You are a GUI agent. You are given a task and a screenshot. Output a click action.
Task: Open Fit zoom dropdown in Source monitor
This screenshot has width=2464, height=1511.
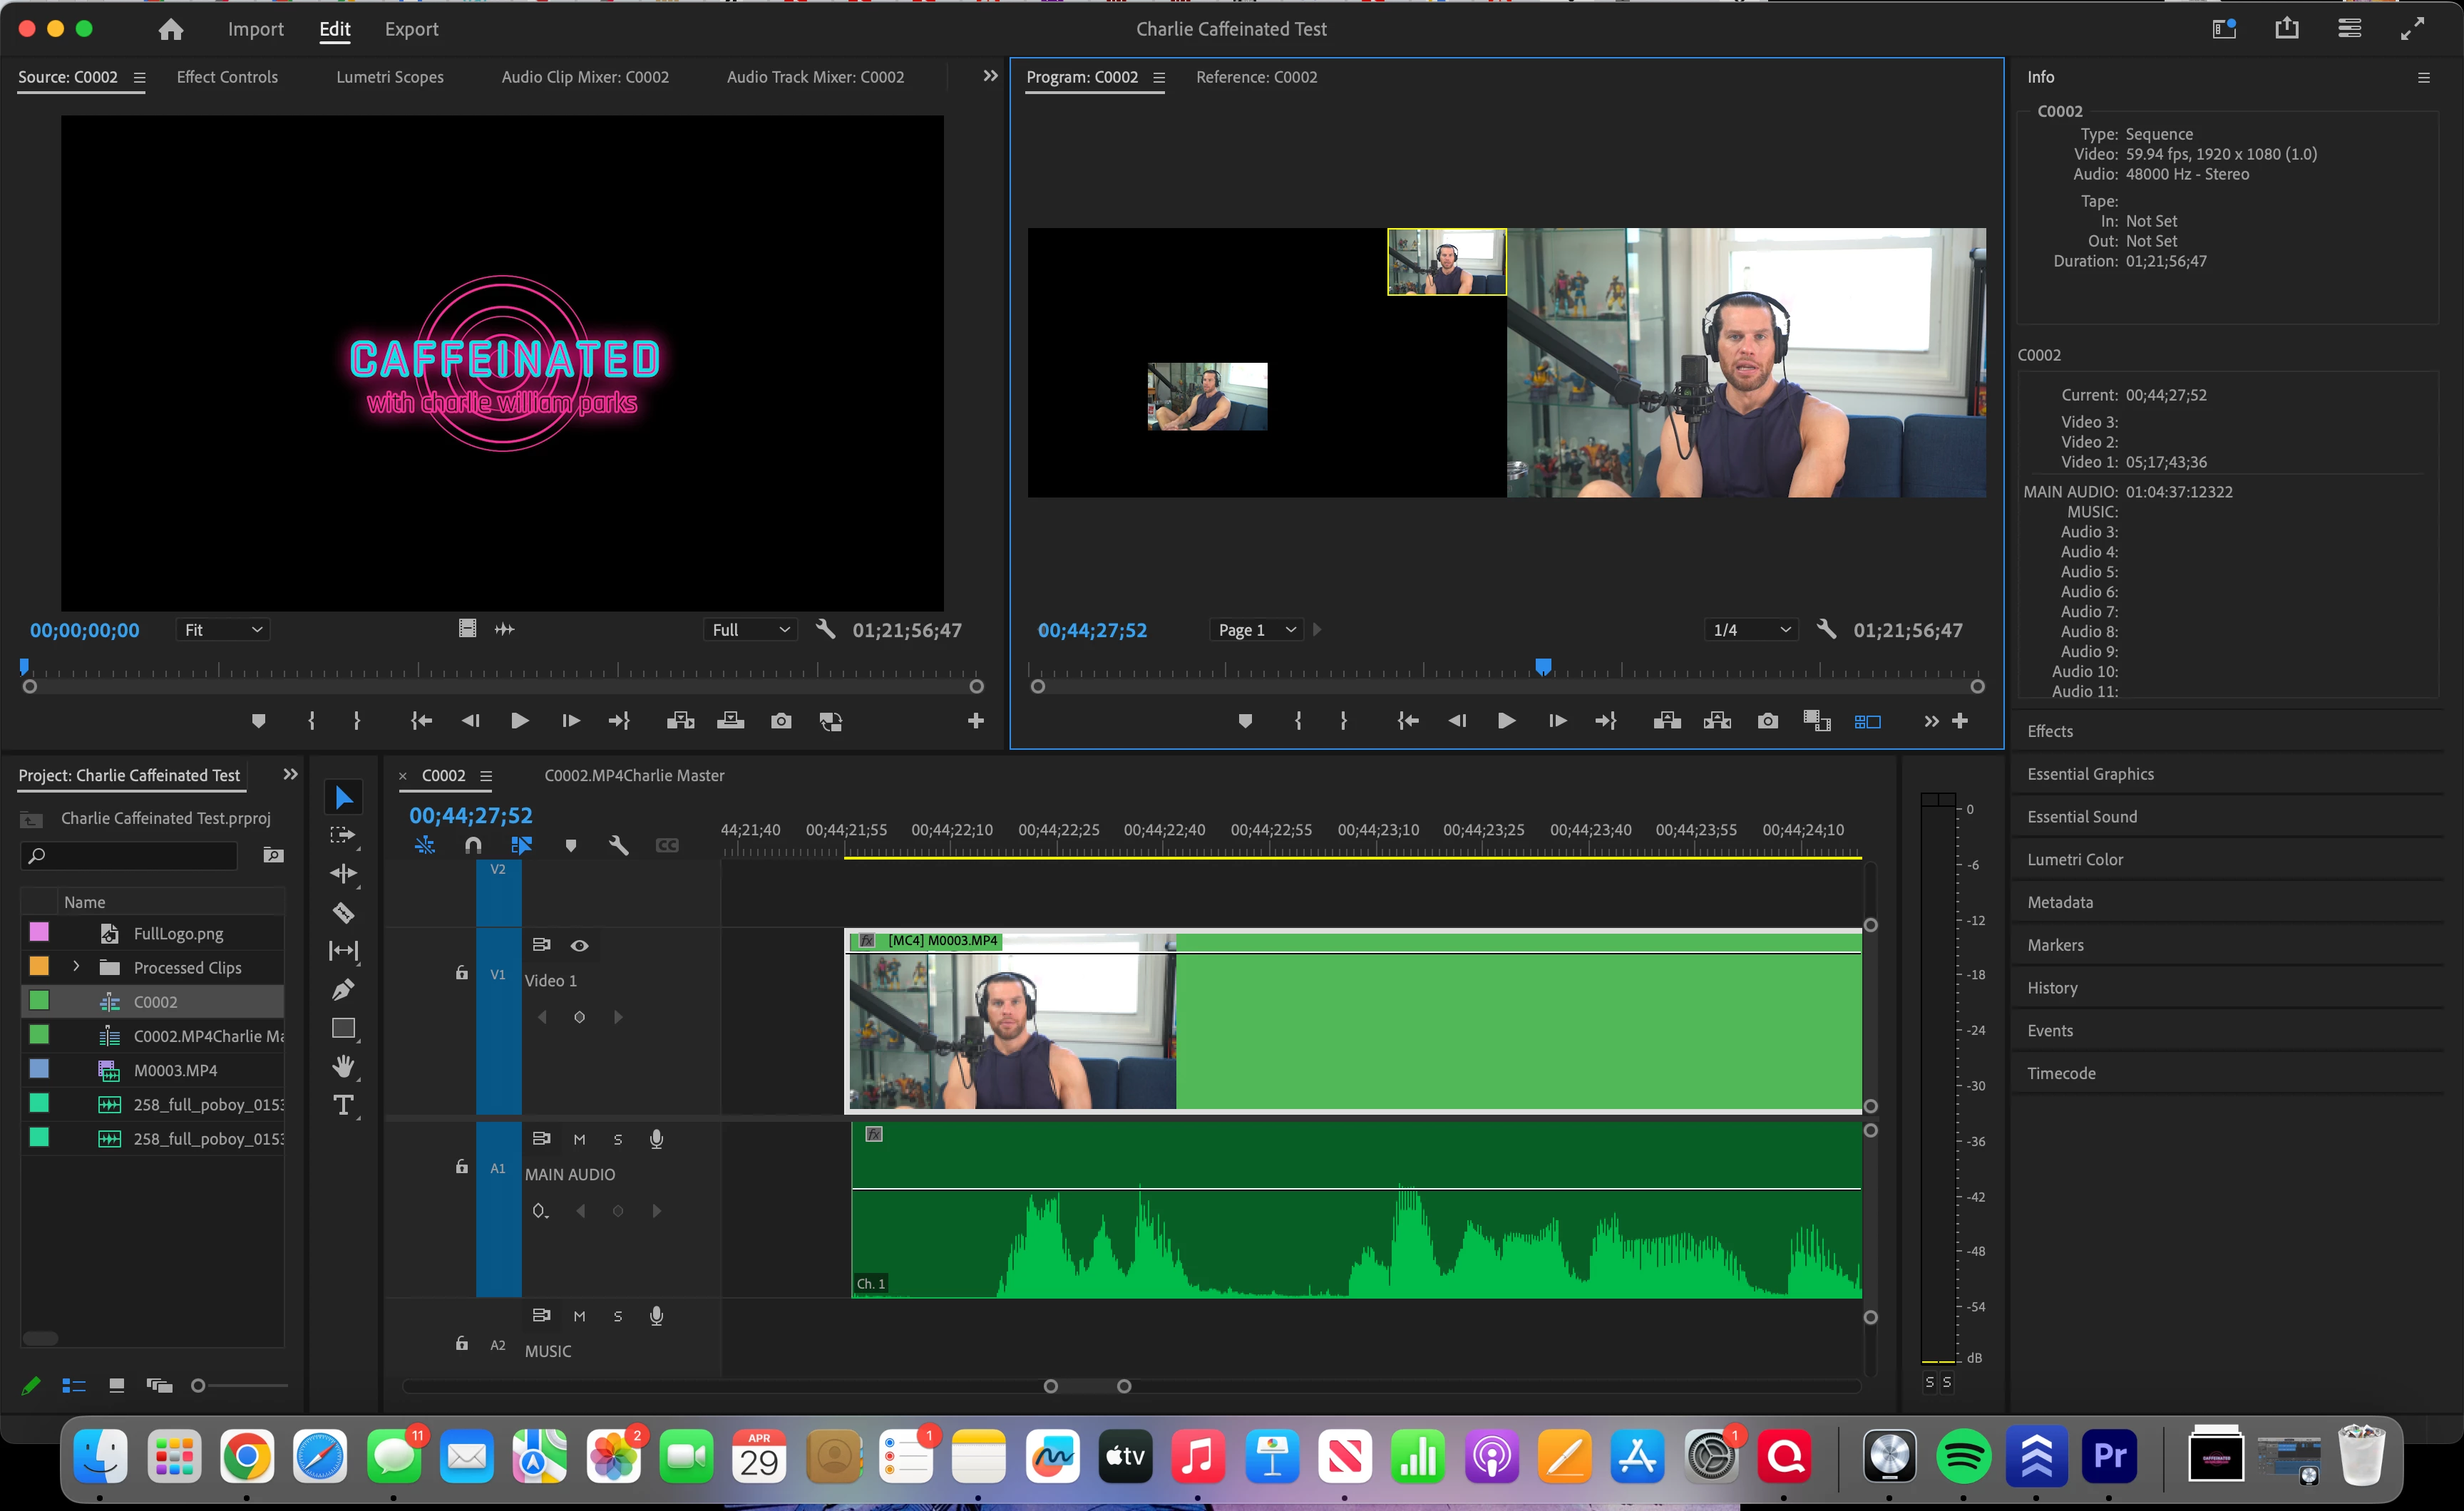222,630
